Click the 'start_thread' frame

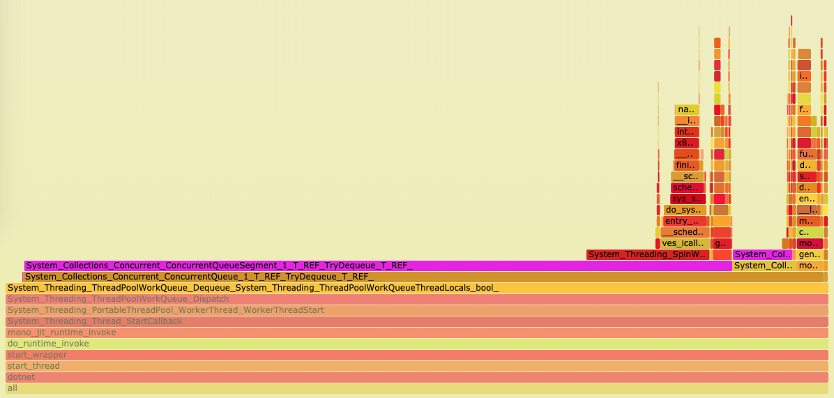(416, 366)
